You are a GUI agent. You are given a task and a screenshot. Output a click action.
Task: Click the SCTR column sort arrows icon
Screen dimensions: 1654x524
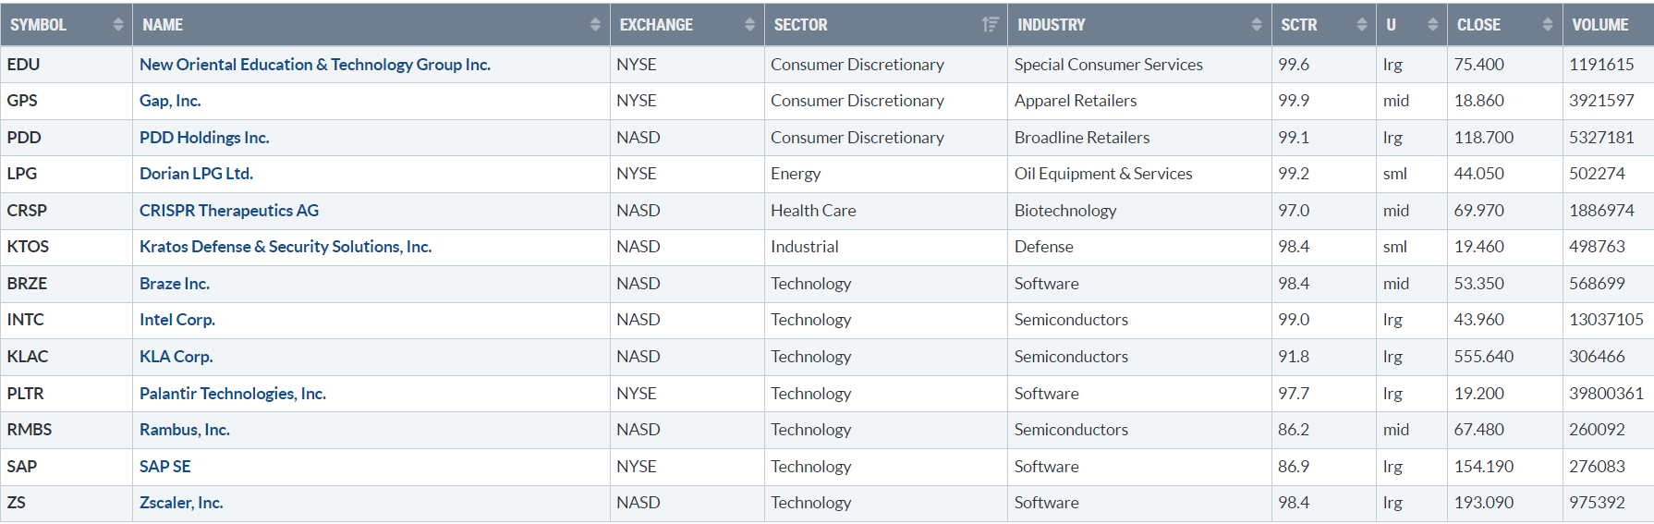coord(1362,25)
